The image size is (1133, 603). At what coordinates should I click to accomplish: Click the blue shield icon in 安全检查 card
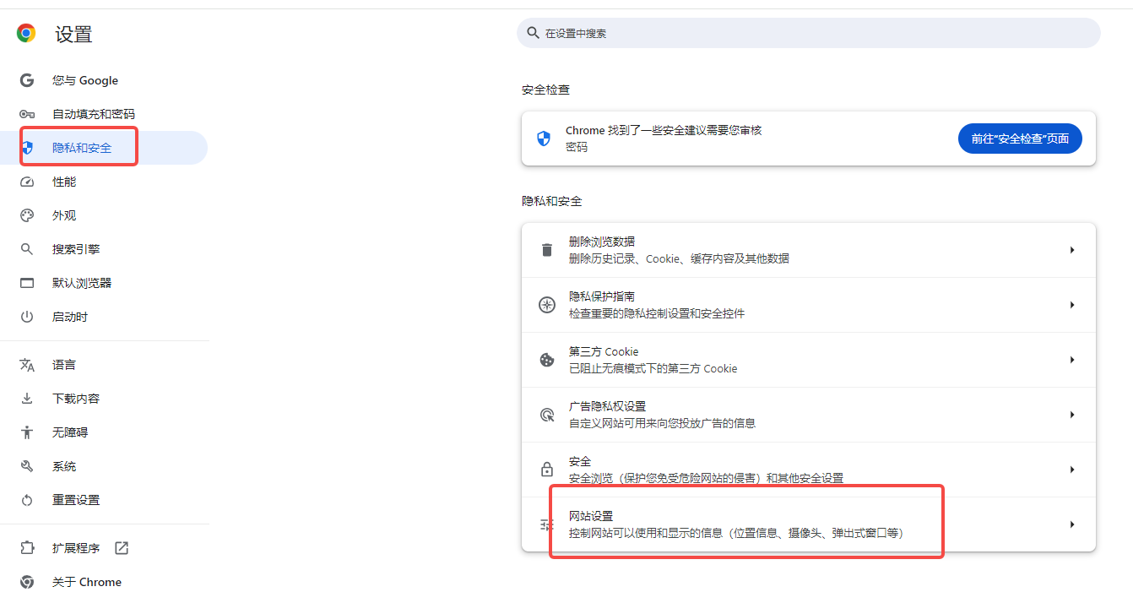[544, 139]
